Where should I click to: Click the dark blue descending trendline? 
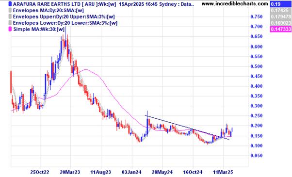(187, 128)
